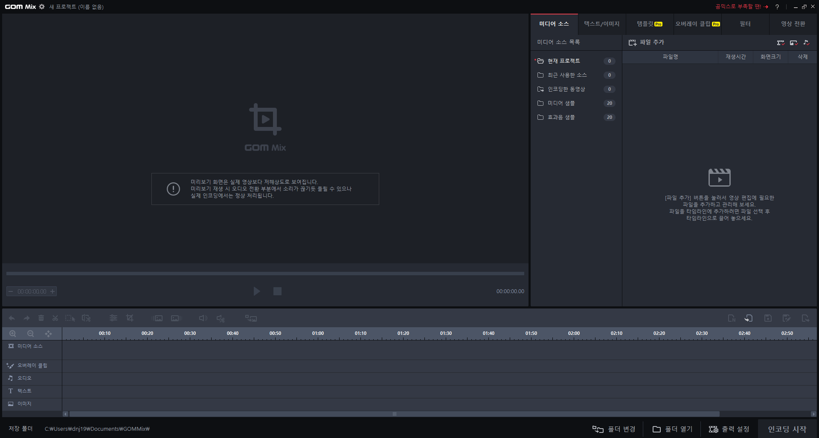This screenshot has width=819, height=438.
Task: Open the 오버레이 클립 Pro tab
Action: 697,24
